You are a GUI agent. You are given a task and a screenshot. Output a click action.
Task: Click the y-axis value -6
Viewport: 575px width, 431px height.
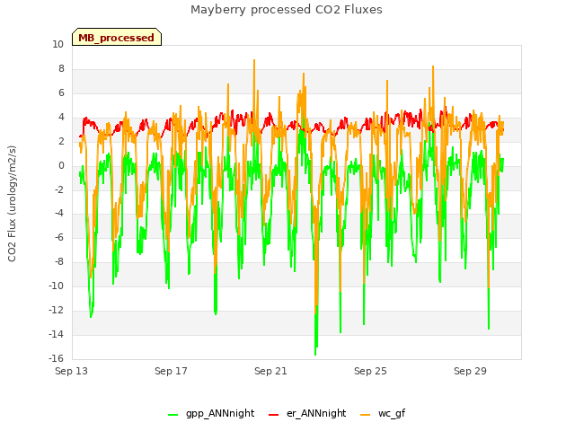click(x=58, y=237)
